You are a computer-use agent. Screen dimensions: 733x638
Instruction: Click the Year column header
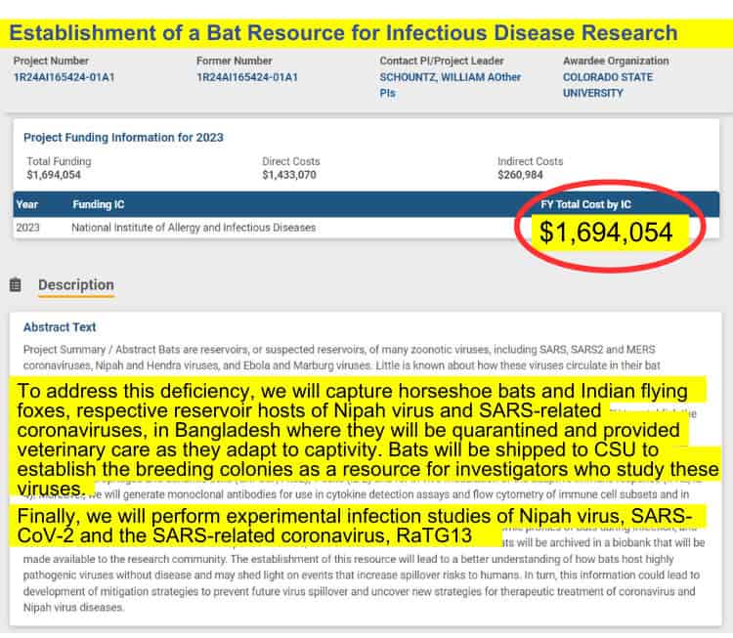pos(27,204)
